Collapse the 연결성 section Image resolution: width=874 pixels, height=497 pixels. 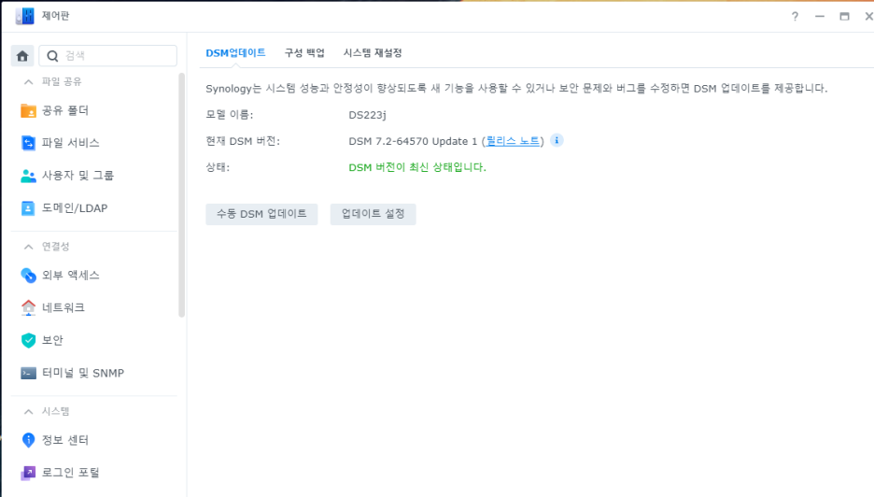pos(28,247)
